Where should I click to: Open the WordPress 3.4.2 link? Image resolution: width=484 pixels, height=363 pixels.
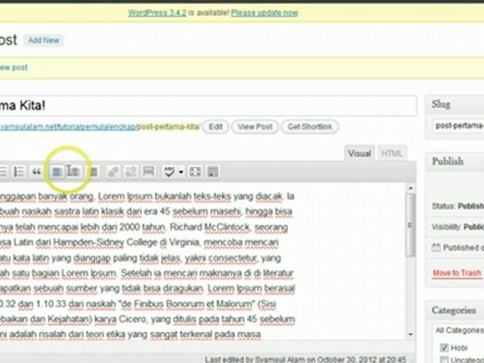coord(157,13)
